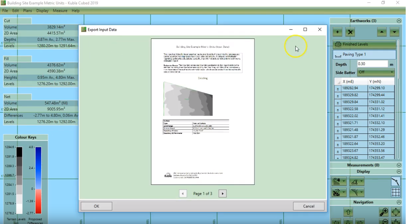Collapse the Display panel

399,171
